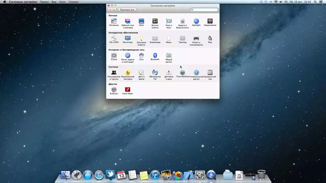Viewport: 326px width, 183px height.
Task: Click the Показать все button
Action: pyautogui.click(x=127, y=10)
